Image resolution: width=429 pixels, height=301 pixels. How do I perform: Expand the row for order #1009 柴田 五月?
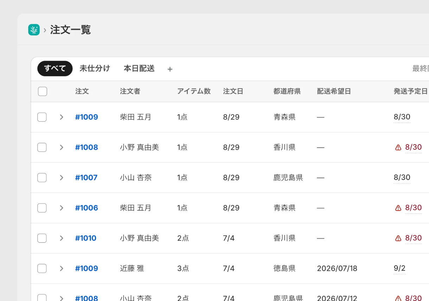pos(62,117)
